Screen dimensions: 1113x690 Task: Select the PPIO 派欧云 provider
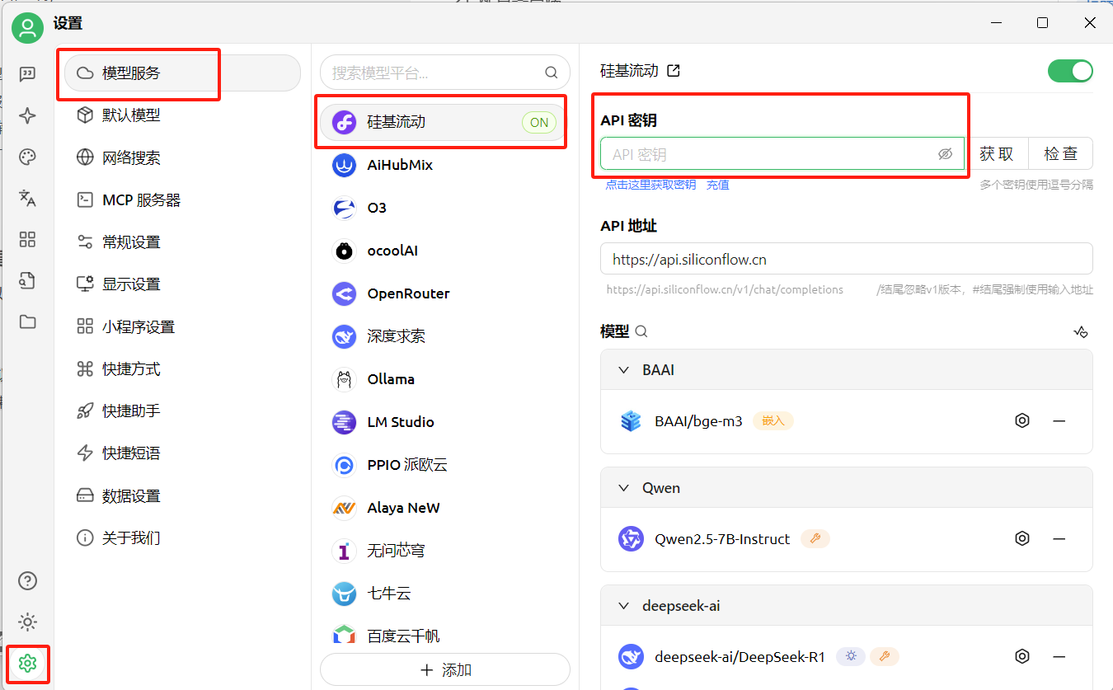(444, 465)
